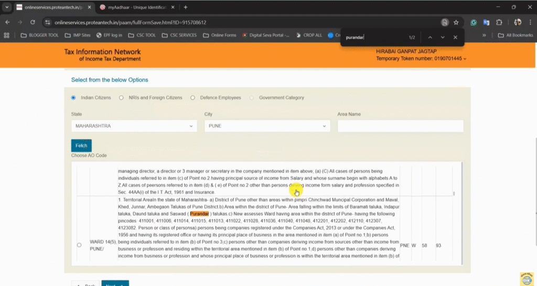Close the find-in-page bar
Viewport: 537px width, 286px height.
click(455, 37)
